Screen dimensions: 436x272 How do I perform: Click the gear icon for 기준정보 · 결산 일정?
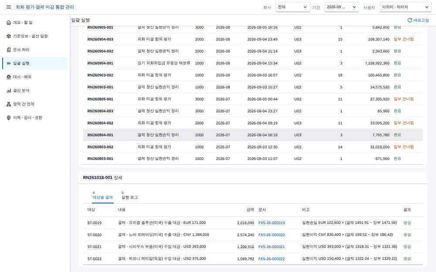[x=9, y=36]
